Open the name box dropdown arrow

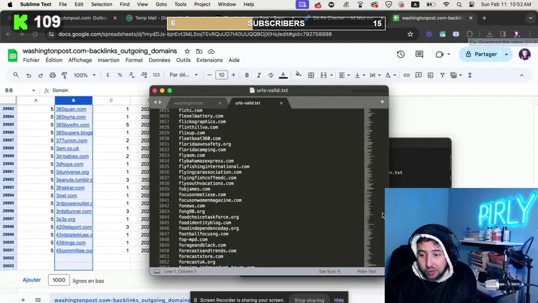point(33,90)
